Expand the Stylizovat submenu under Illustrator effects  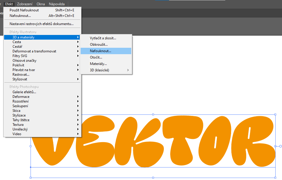point(20,79)
